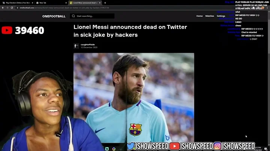Click the 39460 subscriber counter
This screenshot has width=270, height=151.
(30, 30)
